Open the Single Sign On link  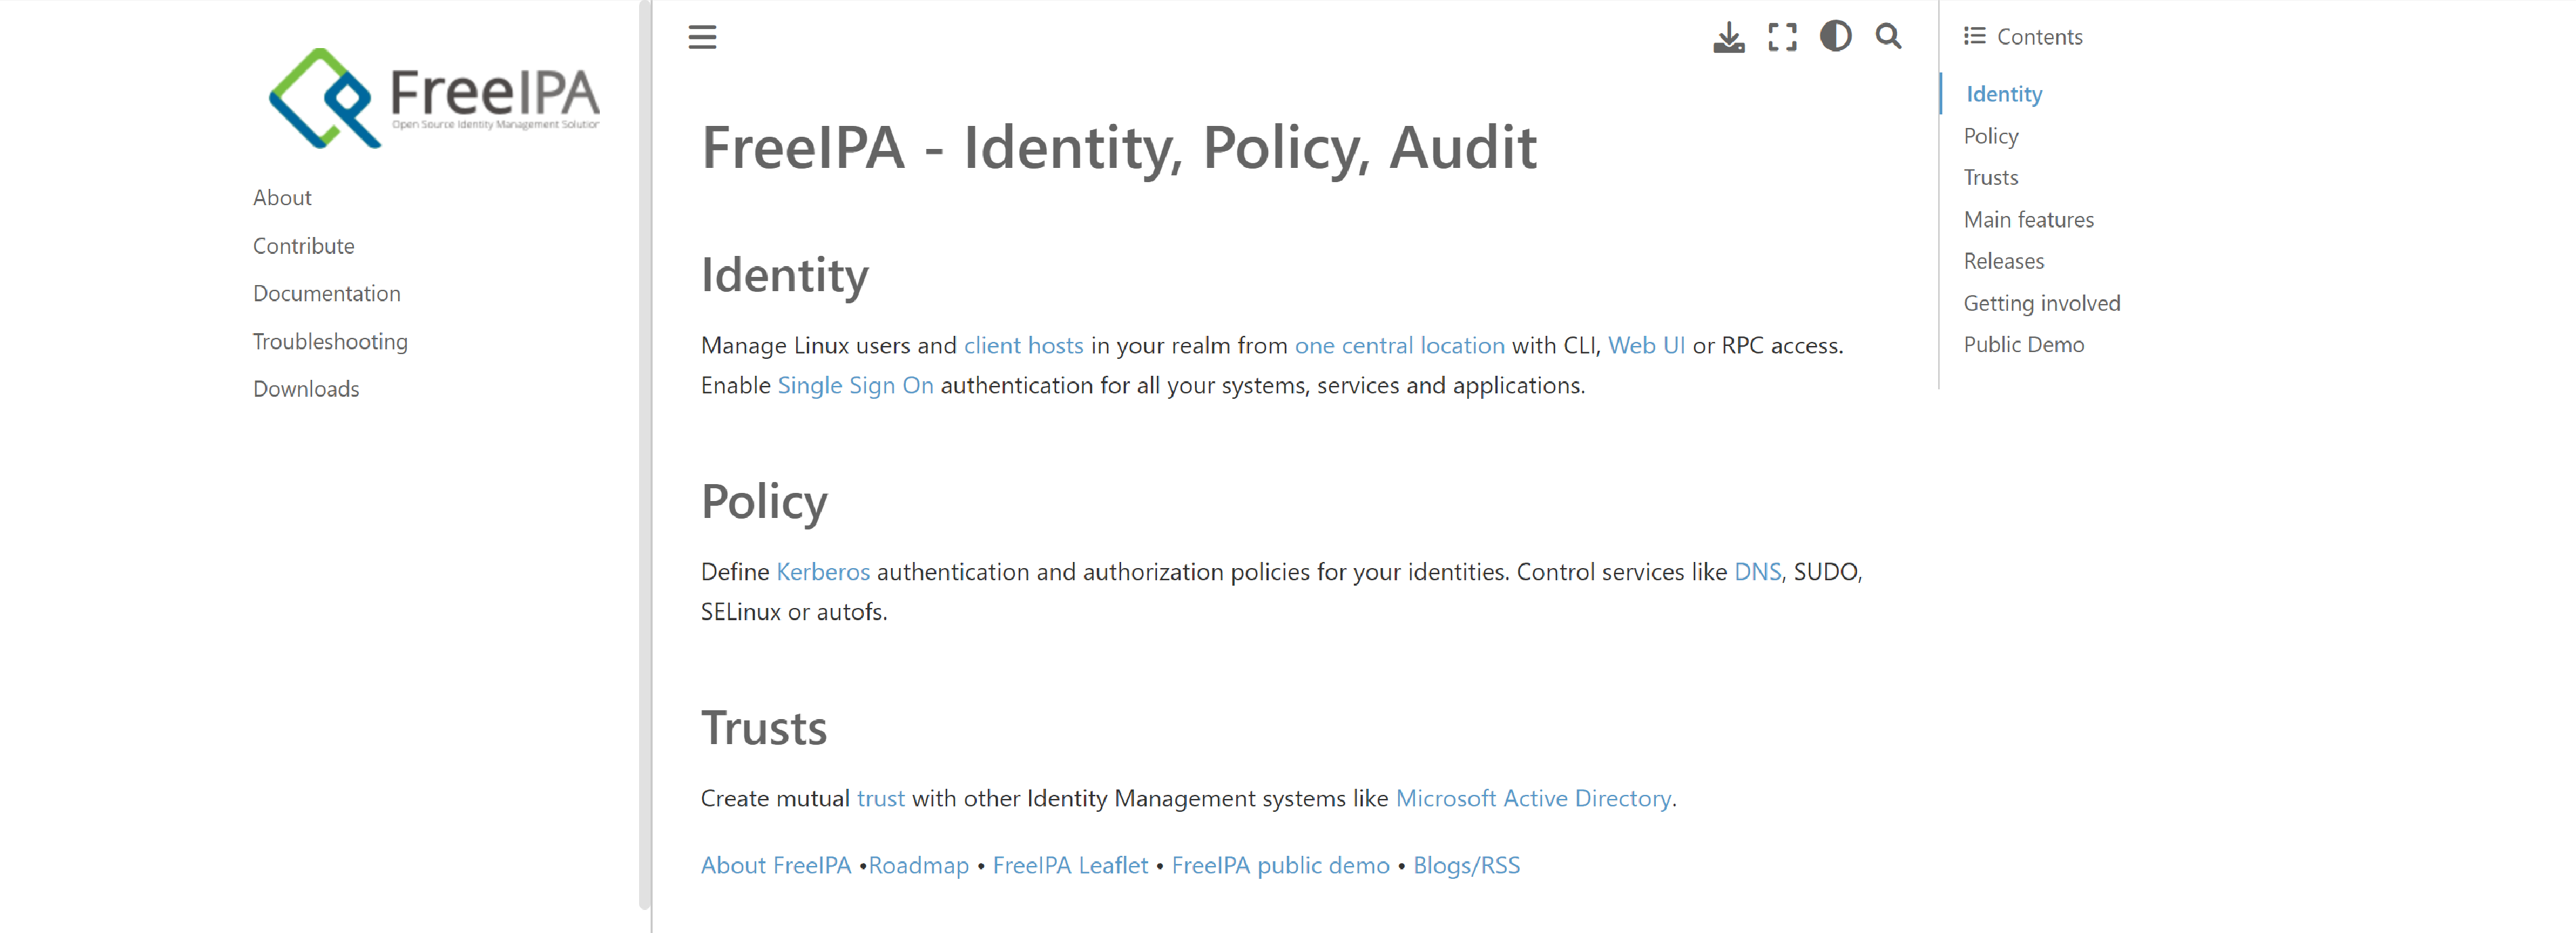click(855, 386)
